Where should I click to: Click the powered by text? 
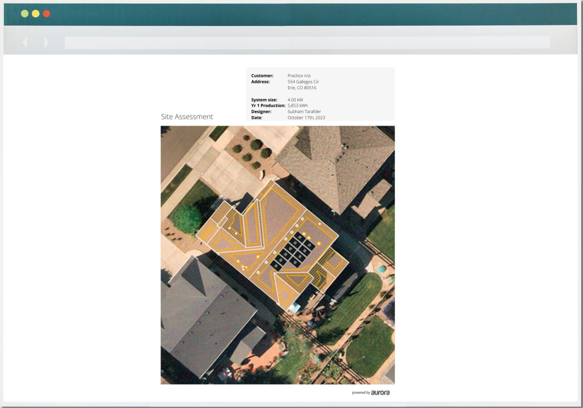pos(361,393)
